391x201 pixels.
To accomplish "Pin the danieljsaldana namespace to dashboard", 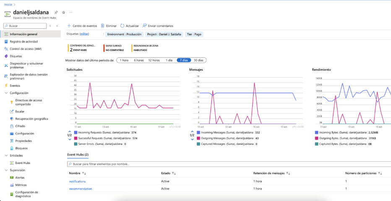I will (x=56, y=12).
